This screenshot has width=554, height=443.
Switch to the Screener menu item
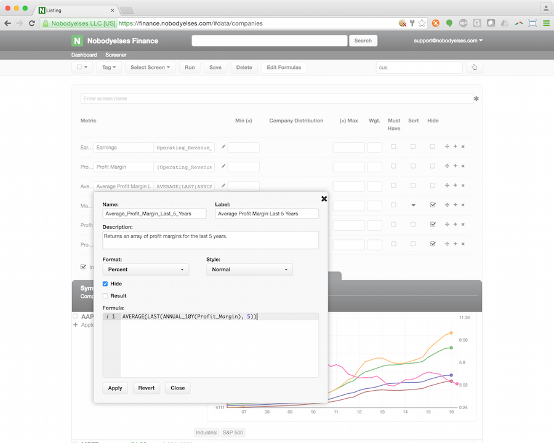pos(116,55)
